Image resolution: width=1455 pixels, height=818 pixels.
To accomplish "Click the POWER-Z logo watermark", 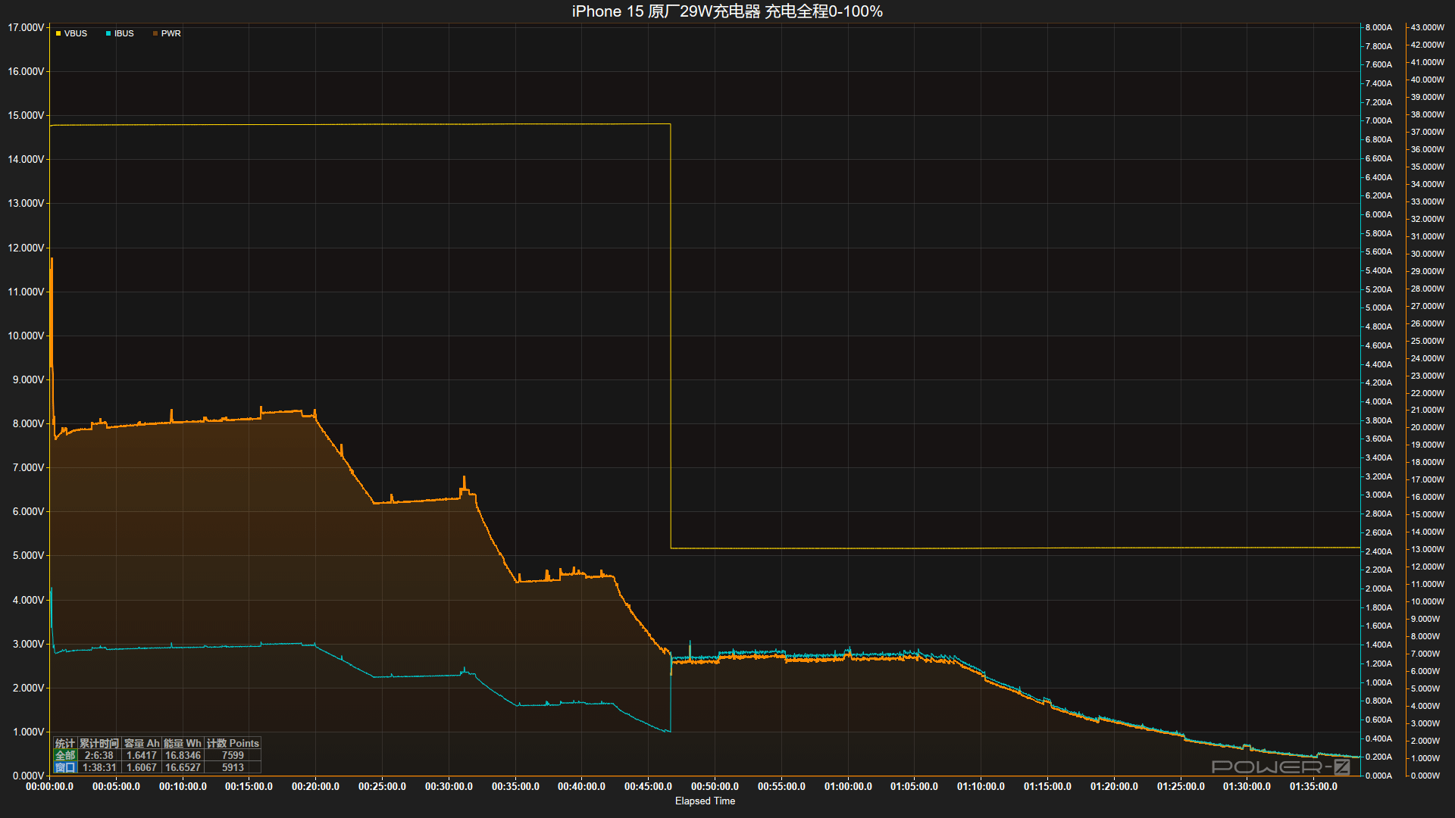I will [x=1281, y=766].
